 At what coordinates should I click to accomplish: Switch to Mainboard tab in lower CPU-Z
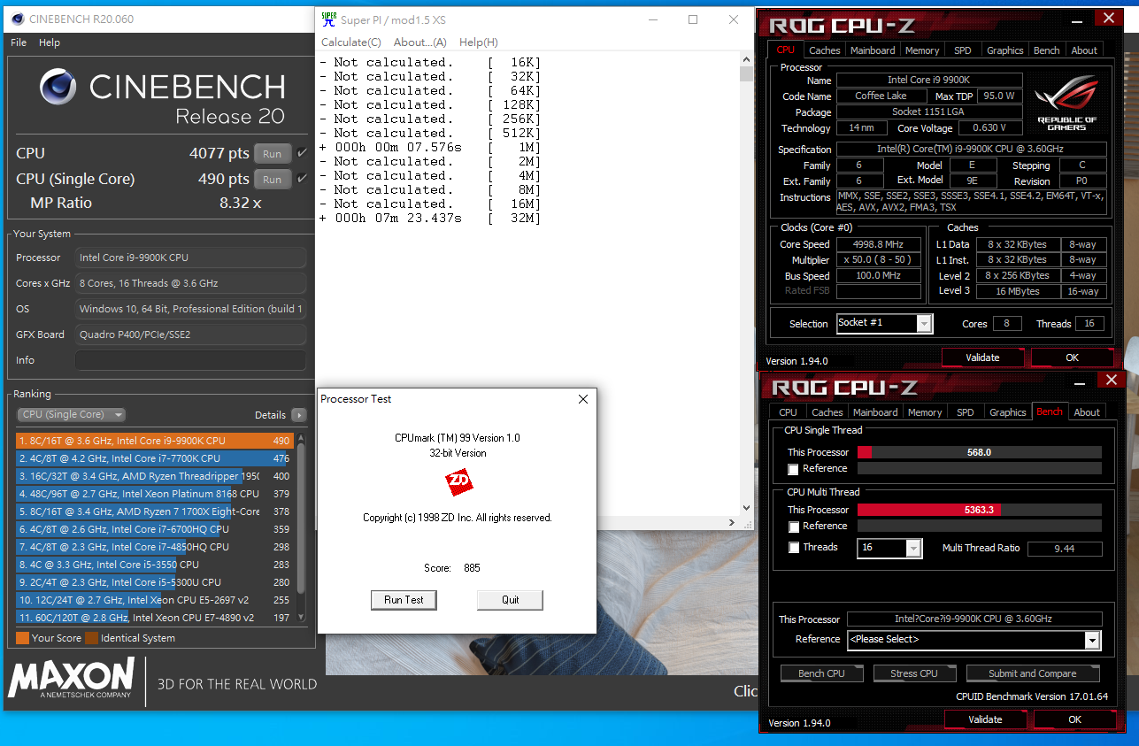875,412
